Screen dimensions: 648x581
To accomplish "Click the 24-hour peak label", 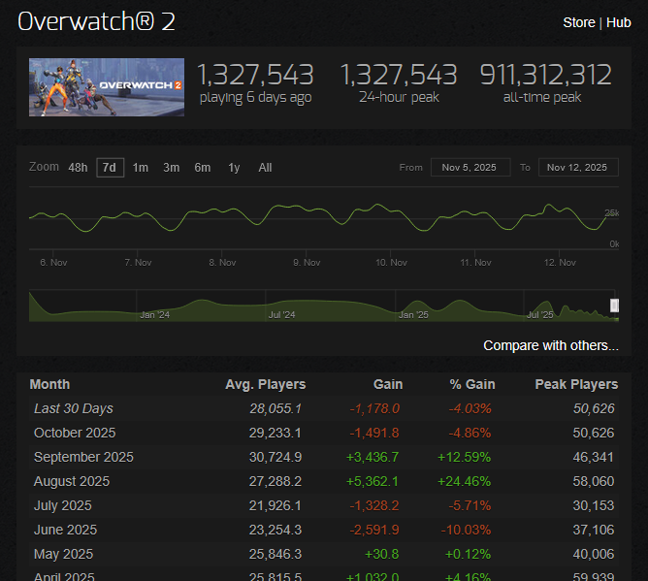I will [x=399, y=97].
